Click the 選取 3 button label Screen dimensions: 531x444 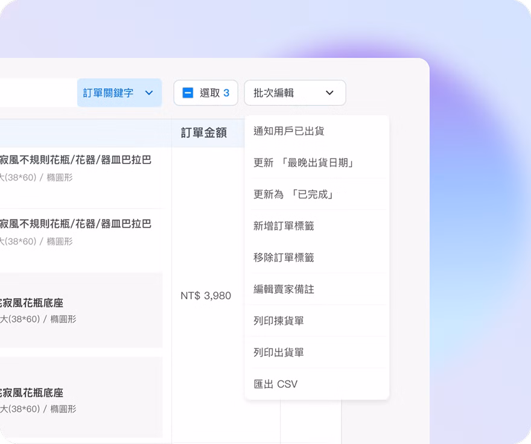point(214,93)
